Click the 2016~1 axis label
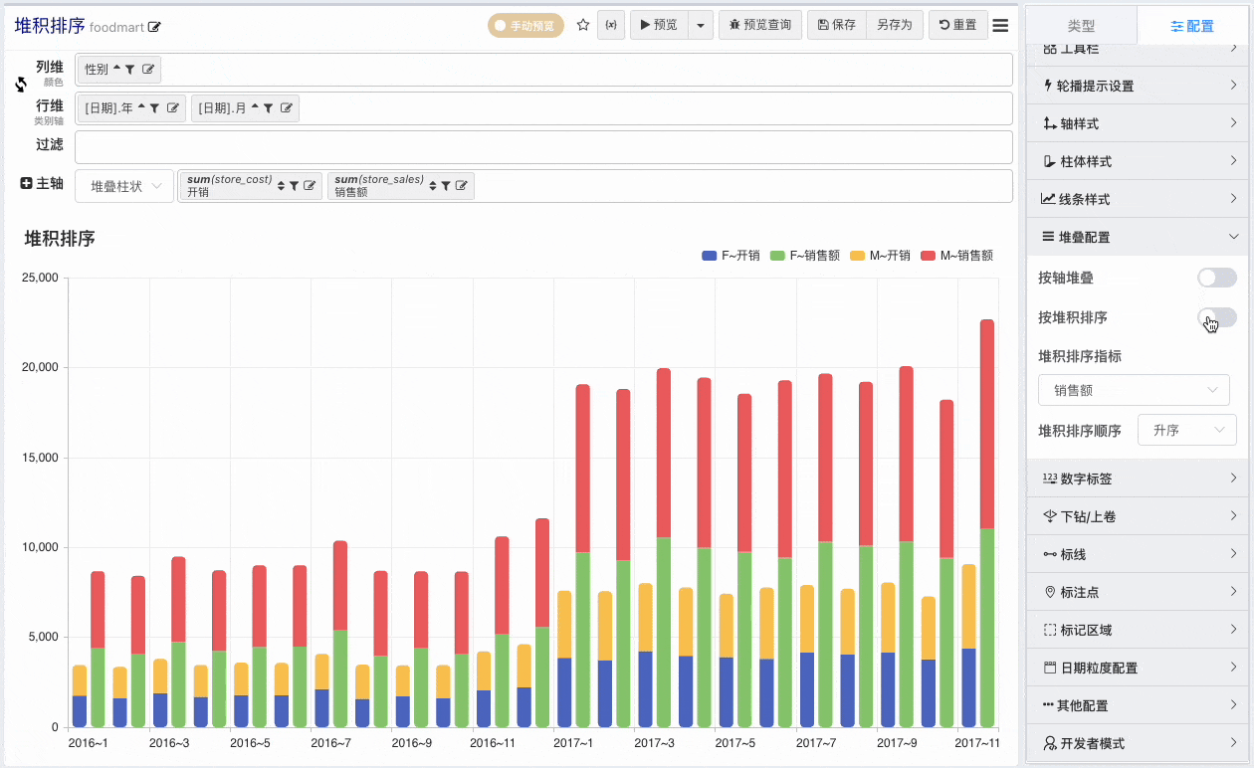 (x=89, y=743)
